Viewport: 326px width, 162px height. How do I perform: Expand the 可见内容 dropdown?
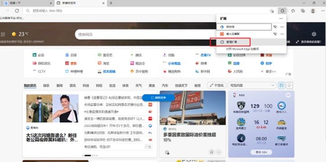click(252, 85)
